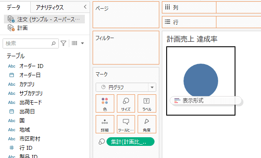The width and height of the screenshot is (261, 158).
Task: Click the 検索 search field
Action: pyautogui.click(x=31, y=43)
